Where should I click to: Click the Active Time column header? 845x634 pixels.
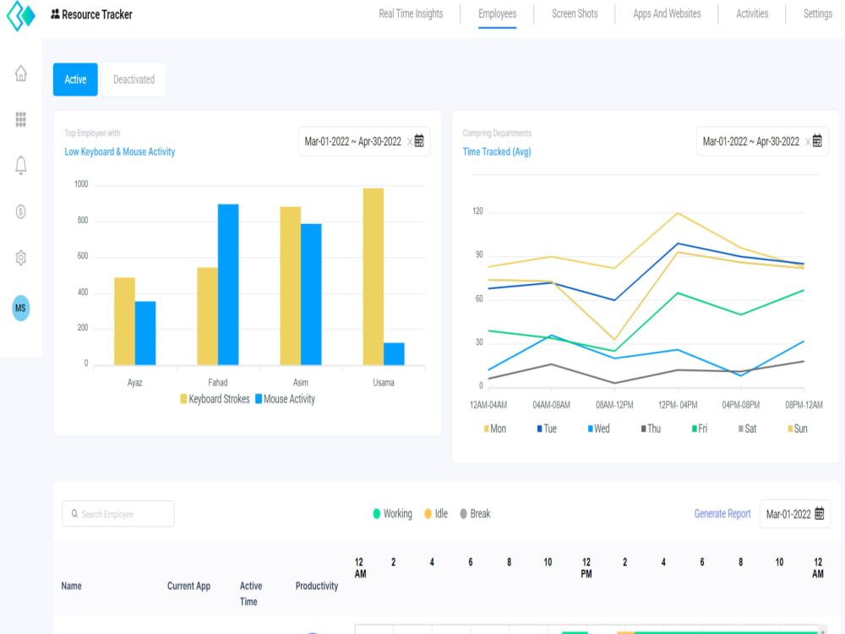tap(251, 593)
